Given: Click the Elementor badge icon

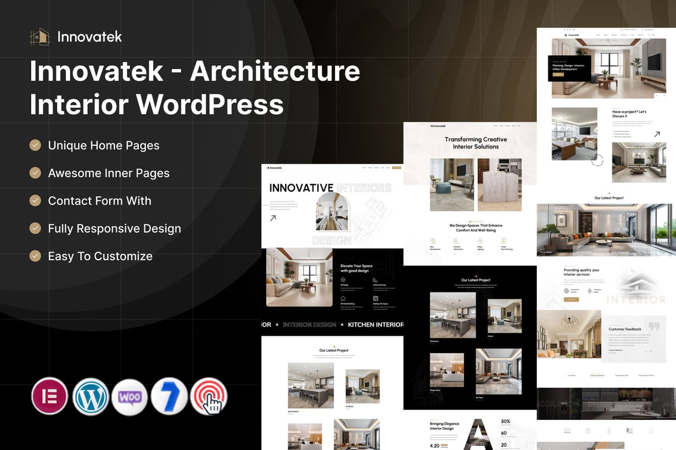Looking at the screenshot, I should click(50, 396).
